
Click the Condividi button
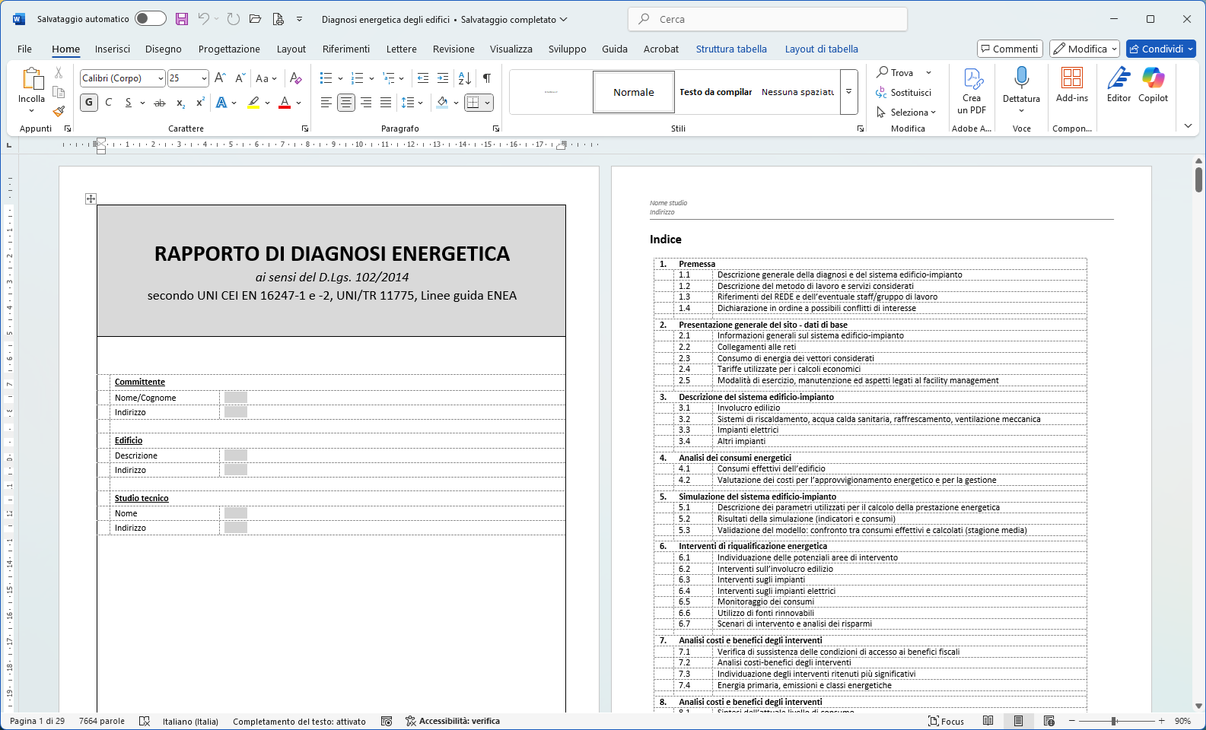pos(1161,49)
